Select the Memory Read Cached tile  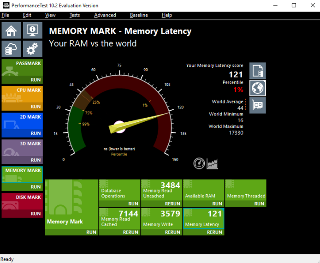[x=119, y=218]
